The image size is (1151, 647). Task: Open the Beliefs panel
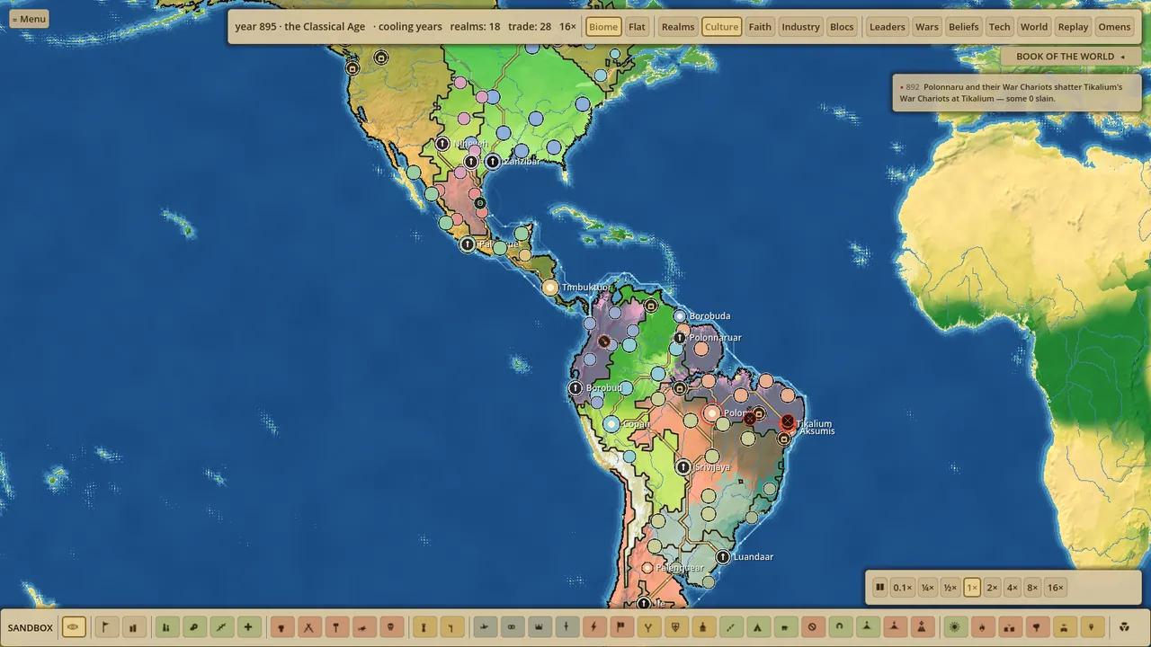[963, 27]
